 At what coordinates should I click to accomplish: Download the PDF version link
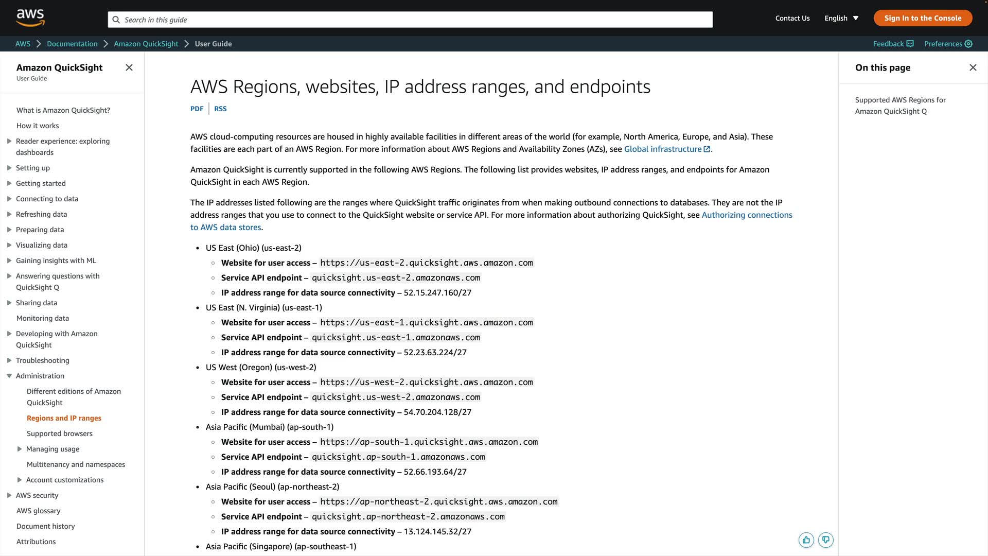point(197,109)
